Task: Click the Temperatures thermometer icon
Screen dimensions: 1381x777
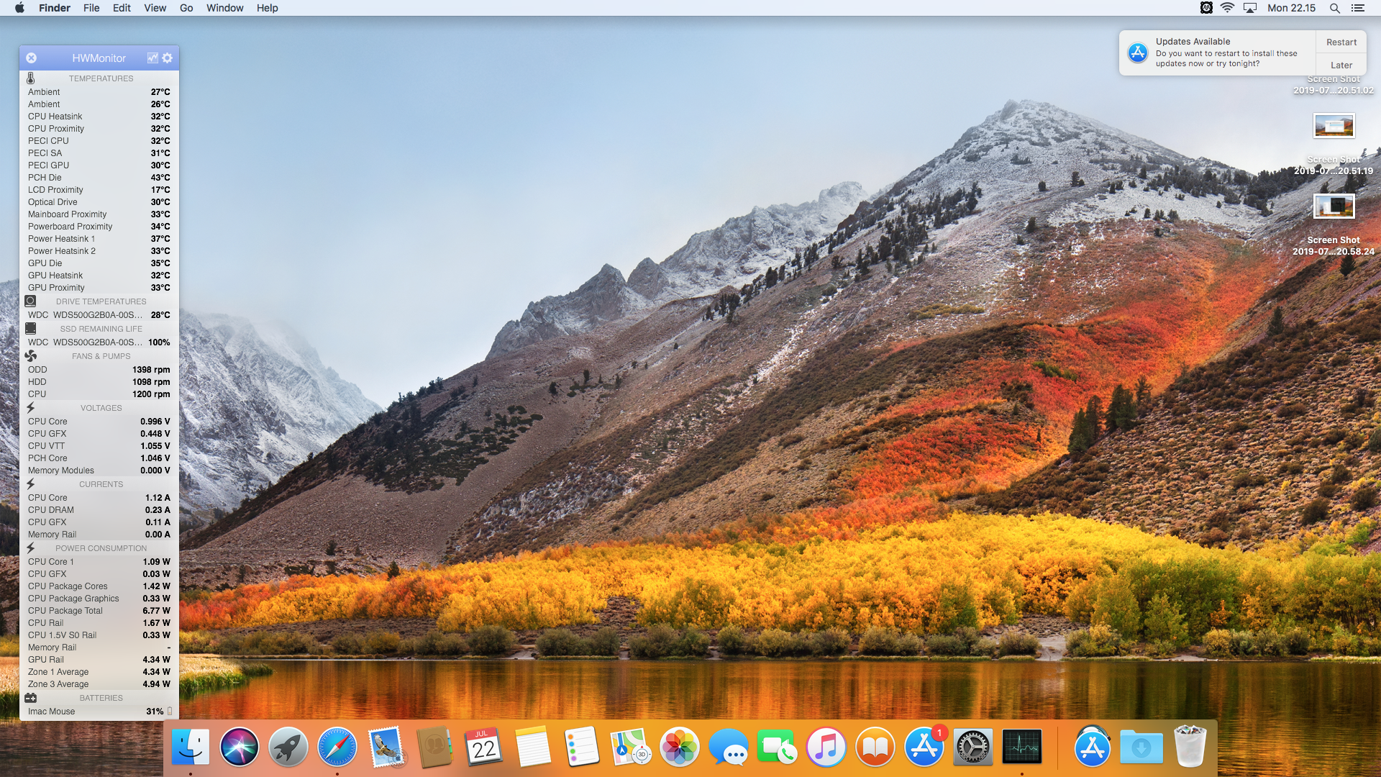Action: tap(31, 78)
